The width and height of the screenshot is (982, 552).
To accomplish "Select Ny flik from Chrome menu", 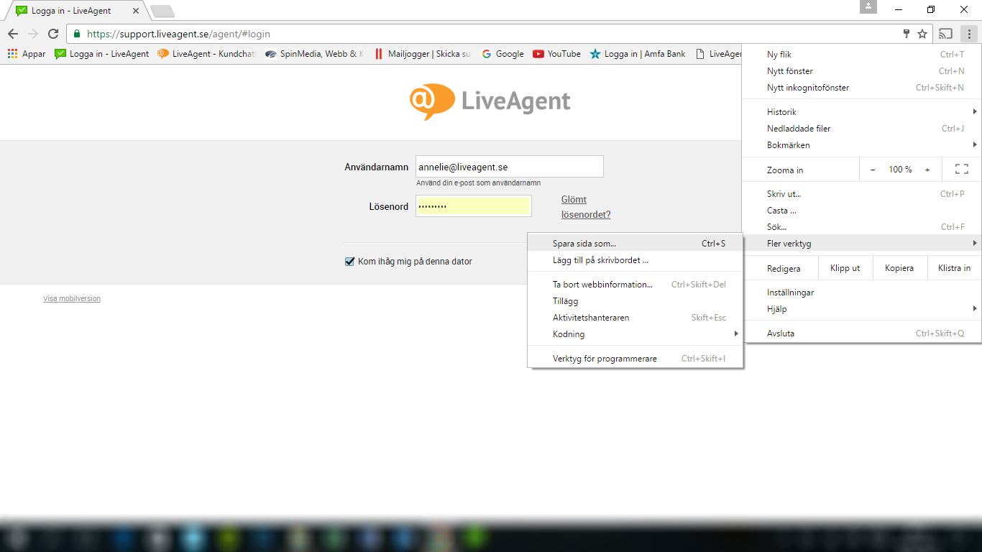I will coord(862,55).
